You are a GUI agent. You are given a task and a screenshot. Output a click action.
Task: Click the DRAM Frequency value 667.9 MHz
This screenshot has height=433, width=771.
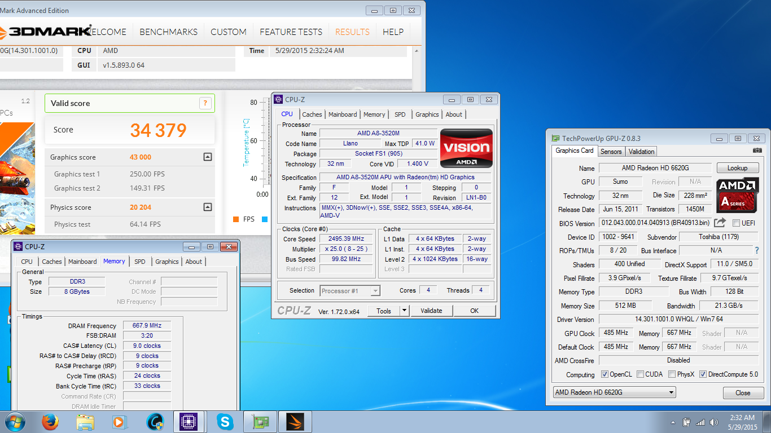[x=147, y=326]
